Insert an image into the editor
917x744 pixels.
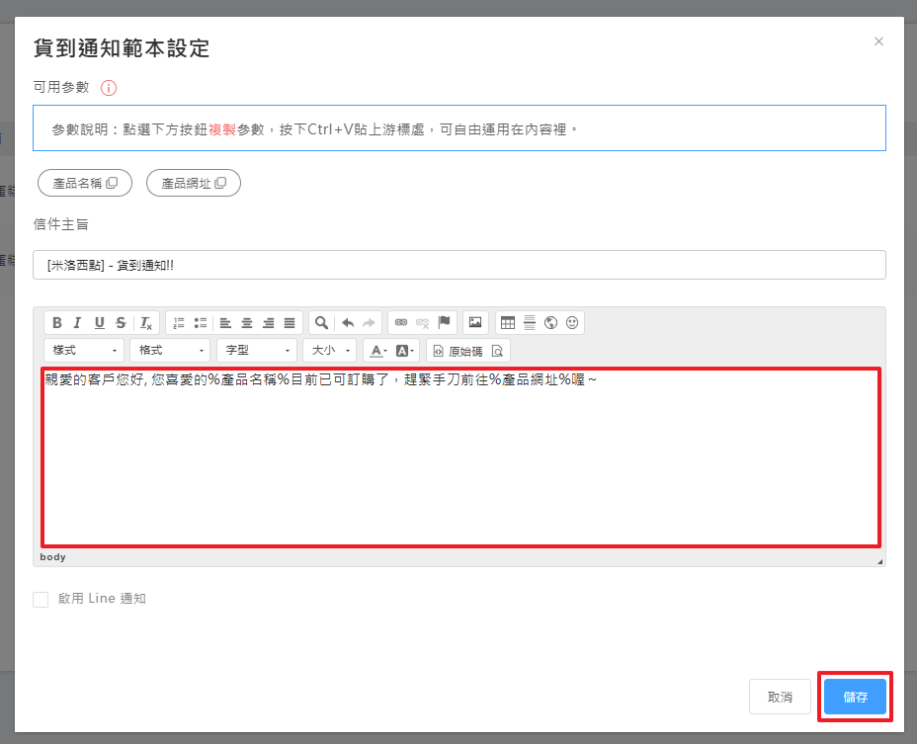coord(475,322)
